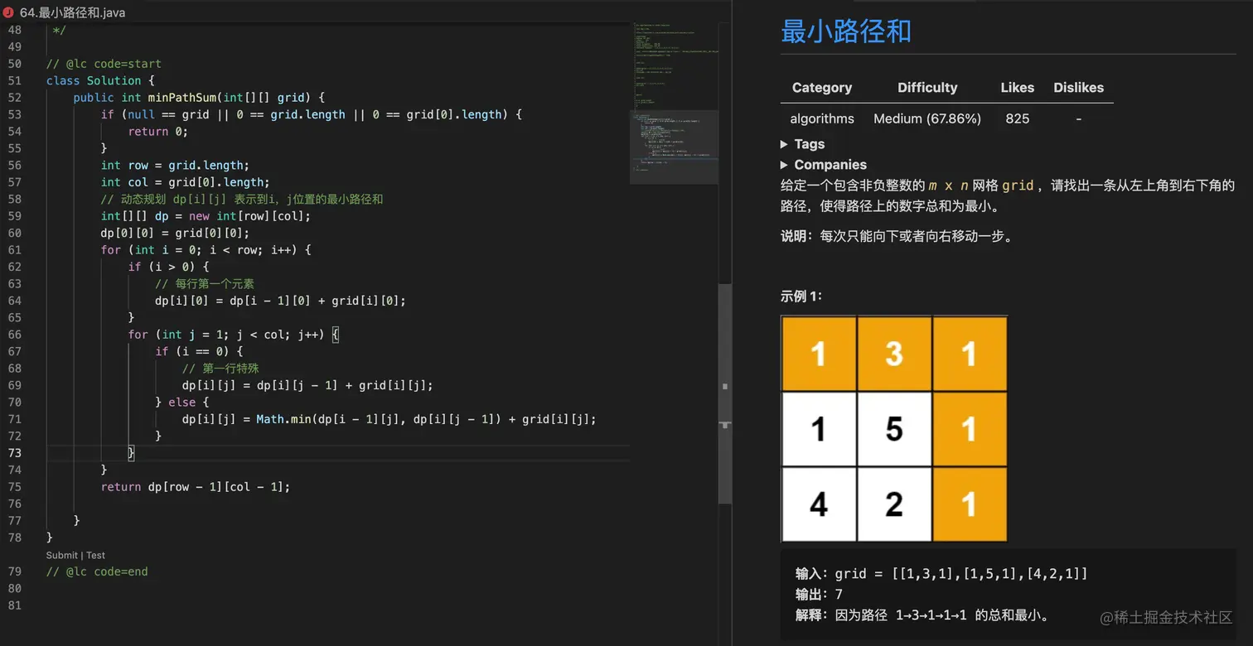The width and height of the screenshot is (1253, 646).
Task: Click the 'int row = grid.length;' line
Action: coord(175,166)
